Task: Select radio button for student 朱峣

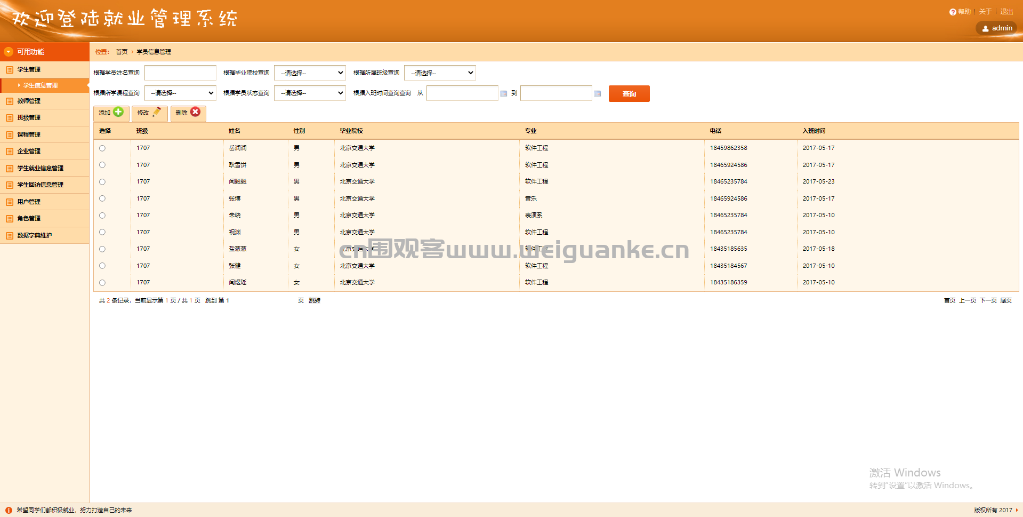Action: [x=102, y=216]
